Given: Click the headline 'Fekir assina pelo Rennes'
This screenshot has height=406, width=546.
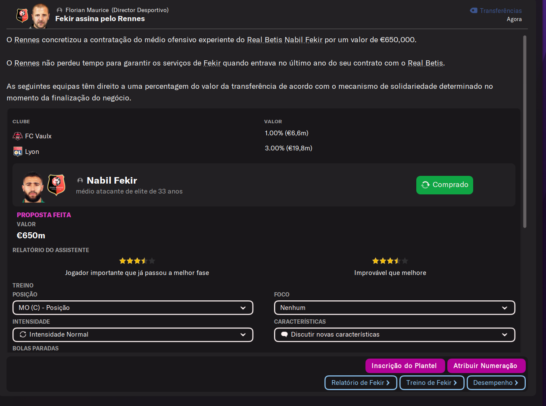Looking at the screenshot, I should [100, 19].
